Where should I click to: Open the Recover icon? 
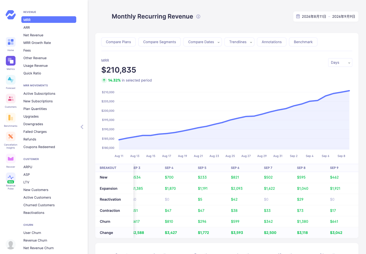pos(11,158)
